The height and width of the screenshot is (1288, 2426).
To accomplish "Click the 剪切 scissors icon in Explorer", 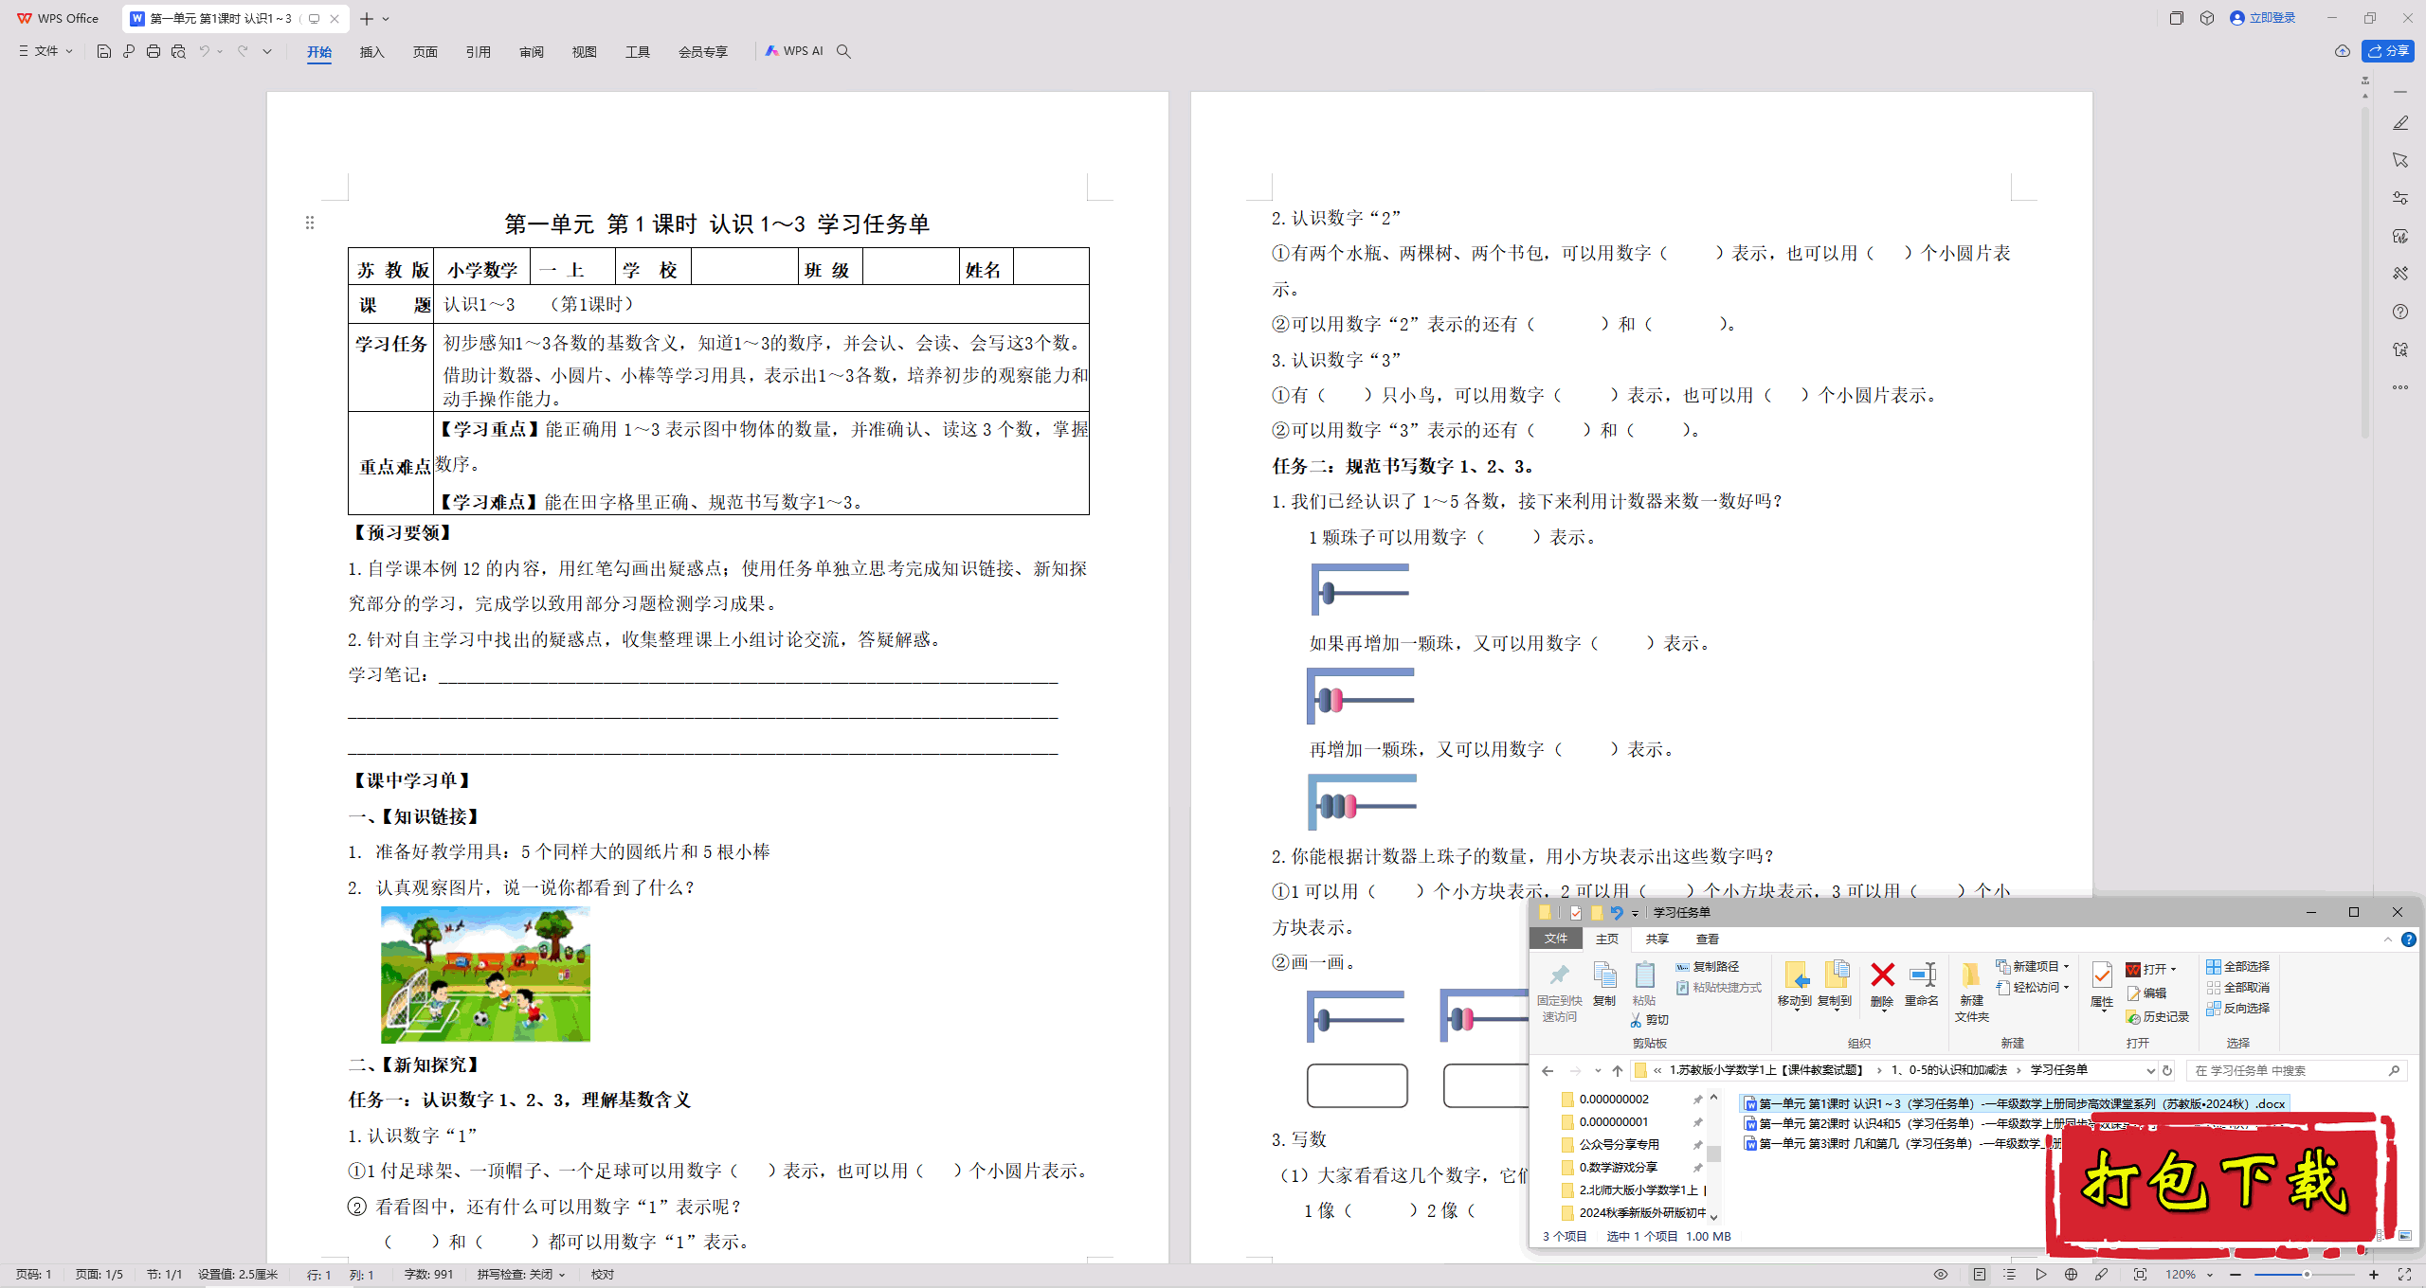I will pyautogui.click(x=1650, y=1020).
